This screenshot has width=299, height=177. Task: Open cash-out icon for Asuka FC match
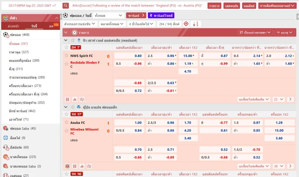tap(89, 166)
